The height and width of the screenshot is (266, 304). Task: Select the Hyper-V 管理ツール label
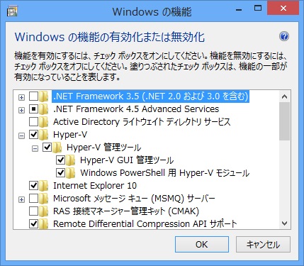[103, 148]
